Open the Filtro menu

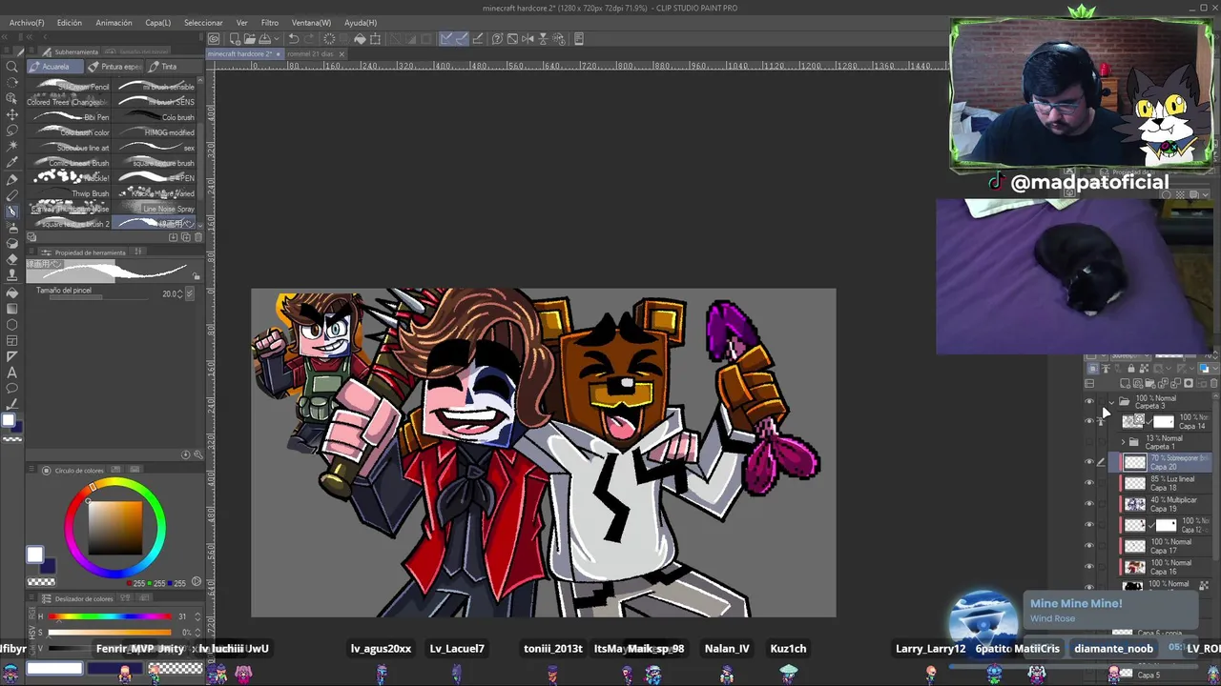[x=270, y=23]
